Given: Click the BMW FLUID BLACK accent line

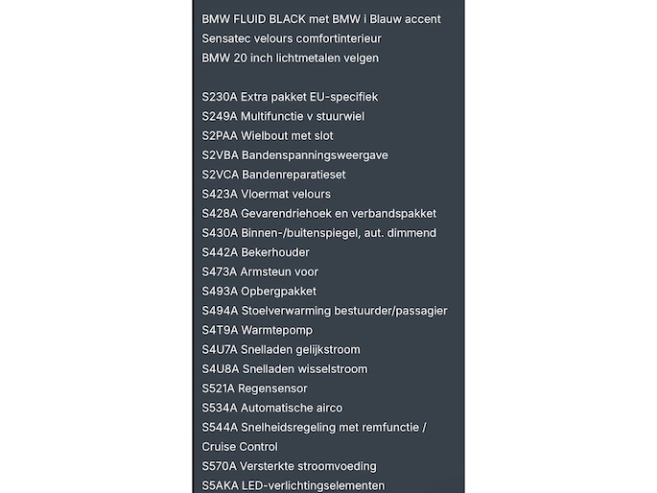Looking at the screenshot, I should pyautogui.click(x=321, y=19).
